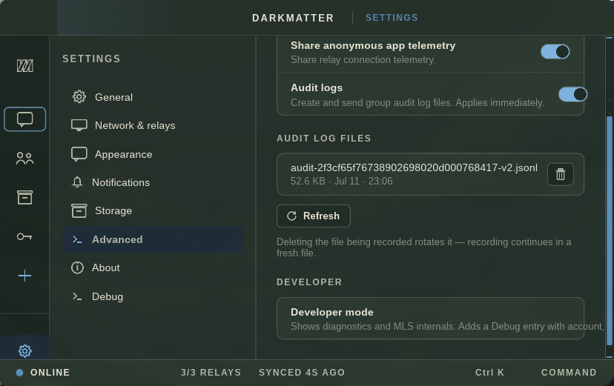Image resolution: width=614 pixels, height=386 pixels.
Task: Toggle Share anonymous app telemetry switch
Action: pos(555,52)
